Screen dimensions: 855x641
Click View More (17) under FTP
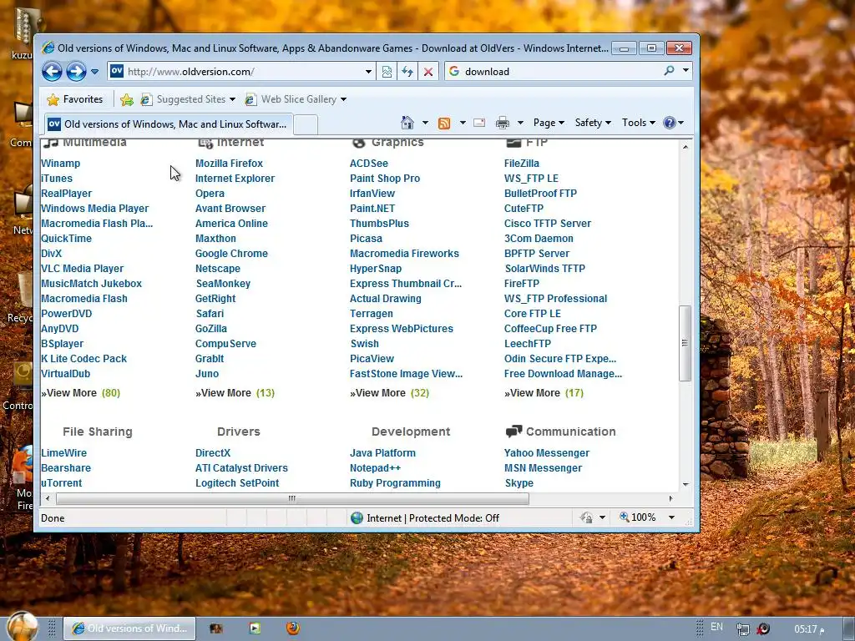click(x=544, y=393)
